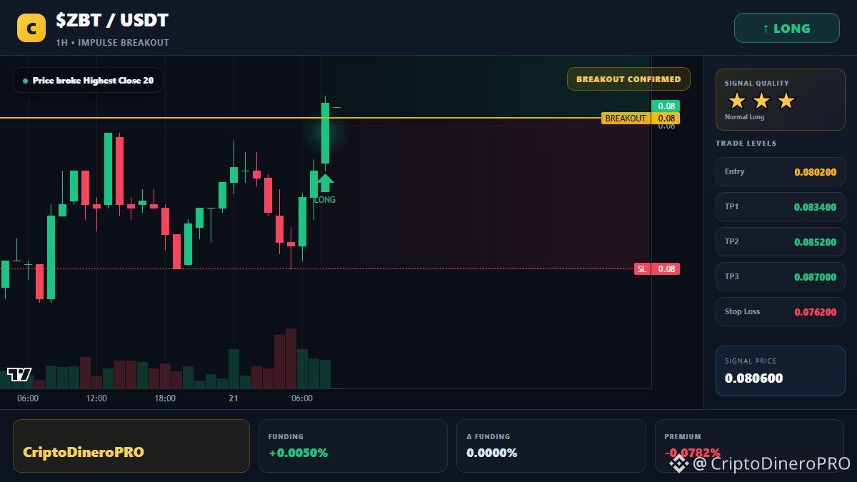The height and width of the screenshot is (482, 857).
Task: Click the Funding +0.0050% card
Action: click(353, 446)
